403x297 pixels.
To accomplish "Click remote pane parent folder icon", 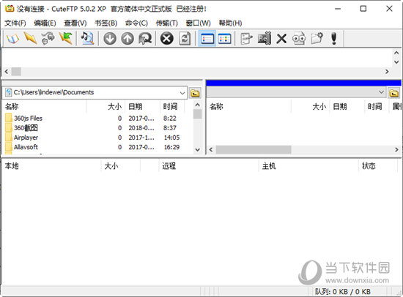I will (x=393, y=93).
